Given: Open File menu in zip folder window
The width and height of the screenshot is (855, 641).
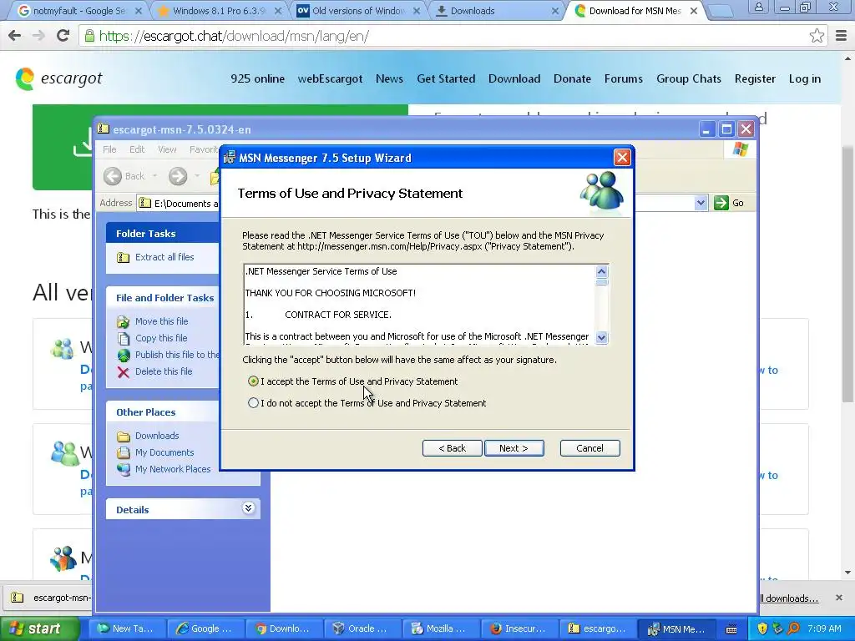Looking at the screenshot, I should pos(109,149).
